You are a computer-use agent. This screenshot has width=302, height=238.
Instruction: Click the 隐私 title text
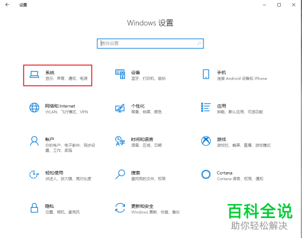pyautogui.click(x=50, y=206)
